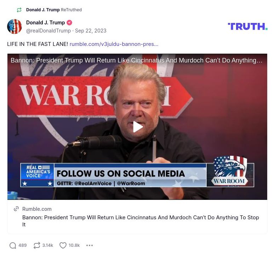This screenshot has width=275, height=256.
Task: Click the video title overlay text
Action: [x=137, y=60]
